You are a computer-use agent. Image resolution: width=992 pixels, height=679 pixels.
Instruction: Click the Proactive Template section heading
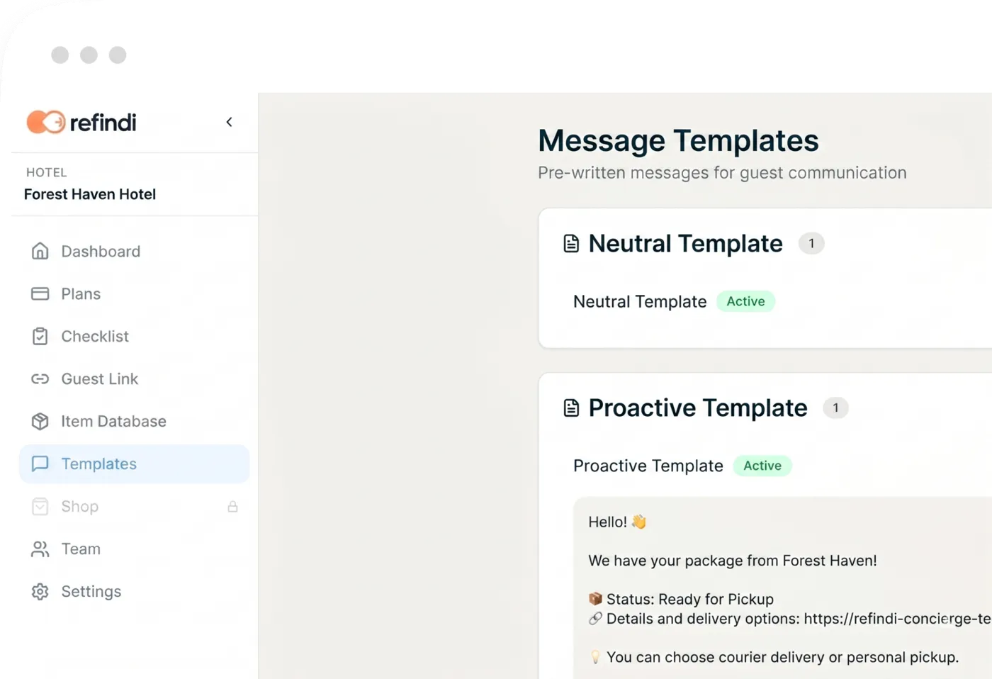click(x=698, y=408)
